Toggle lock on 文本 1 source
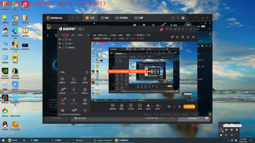Image resolution: width=255 pixels, height=143 pixels. [63, 39]
